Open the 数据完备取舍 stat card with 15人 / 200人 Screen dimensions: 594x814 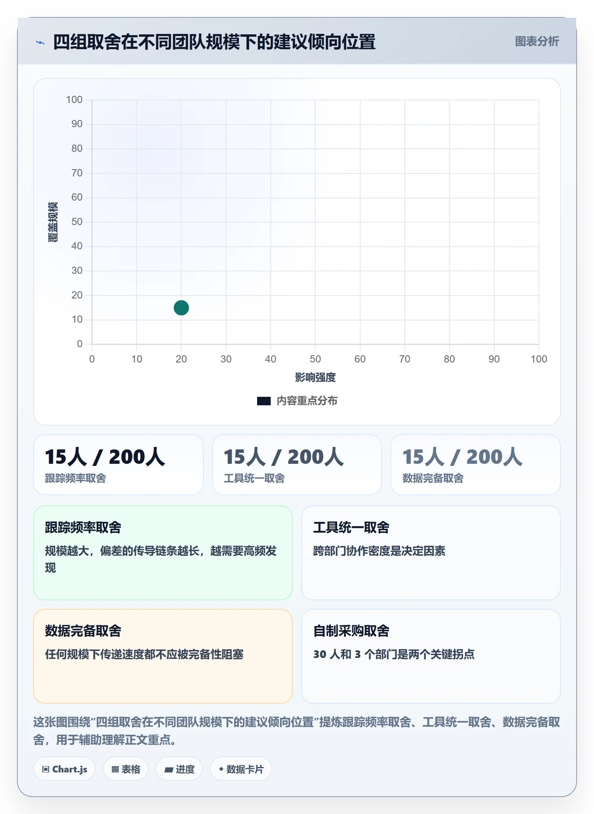pyautogui.click(x=476, y=465)
